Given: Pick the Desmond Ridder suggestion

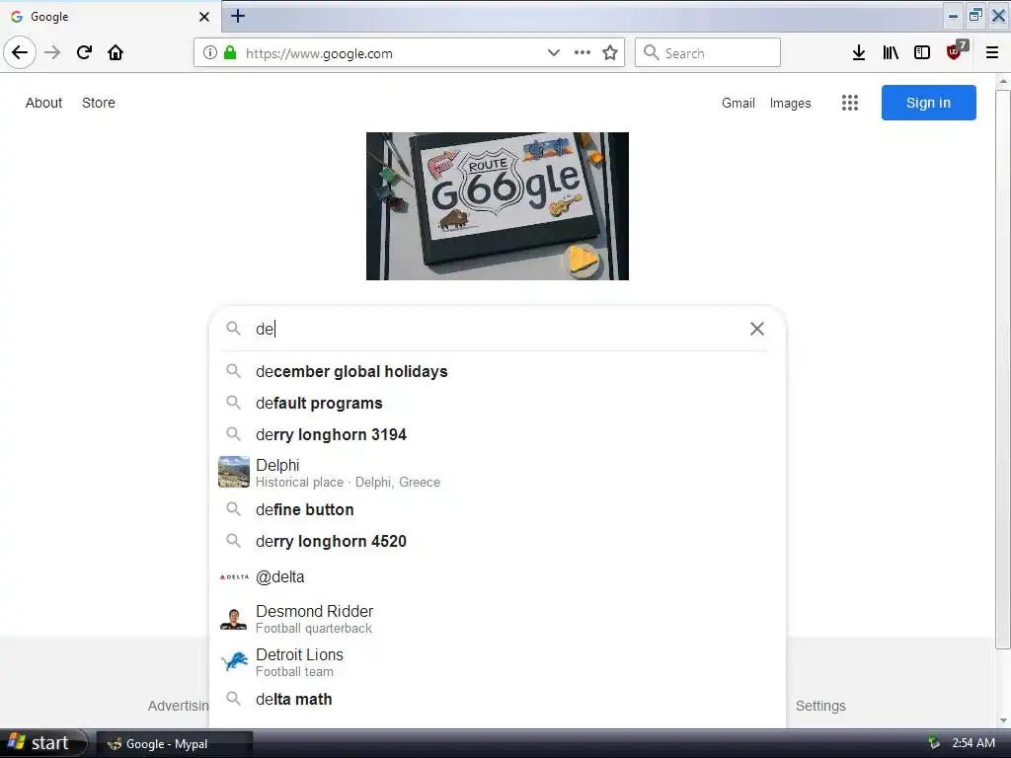Looking at the screenshot, I should (x=498, y=619).
